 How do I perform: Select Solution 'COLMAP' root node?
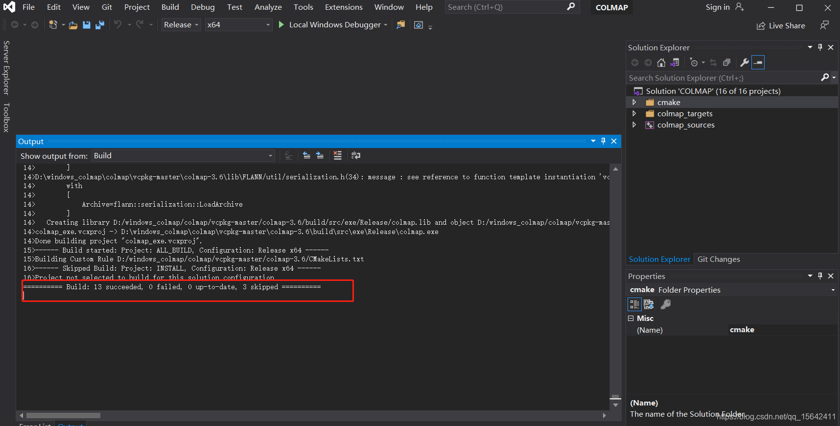click(x=713, y=91)
